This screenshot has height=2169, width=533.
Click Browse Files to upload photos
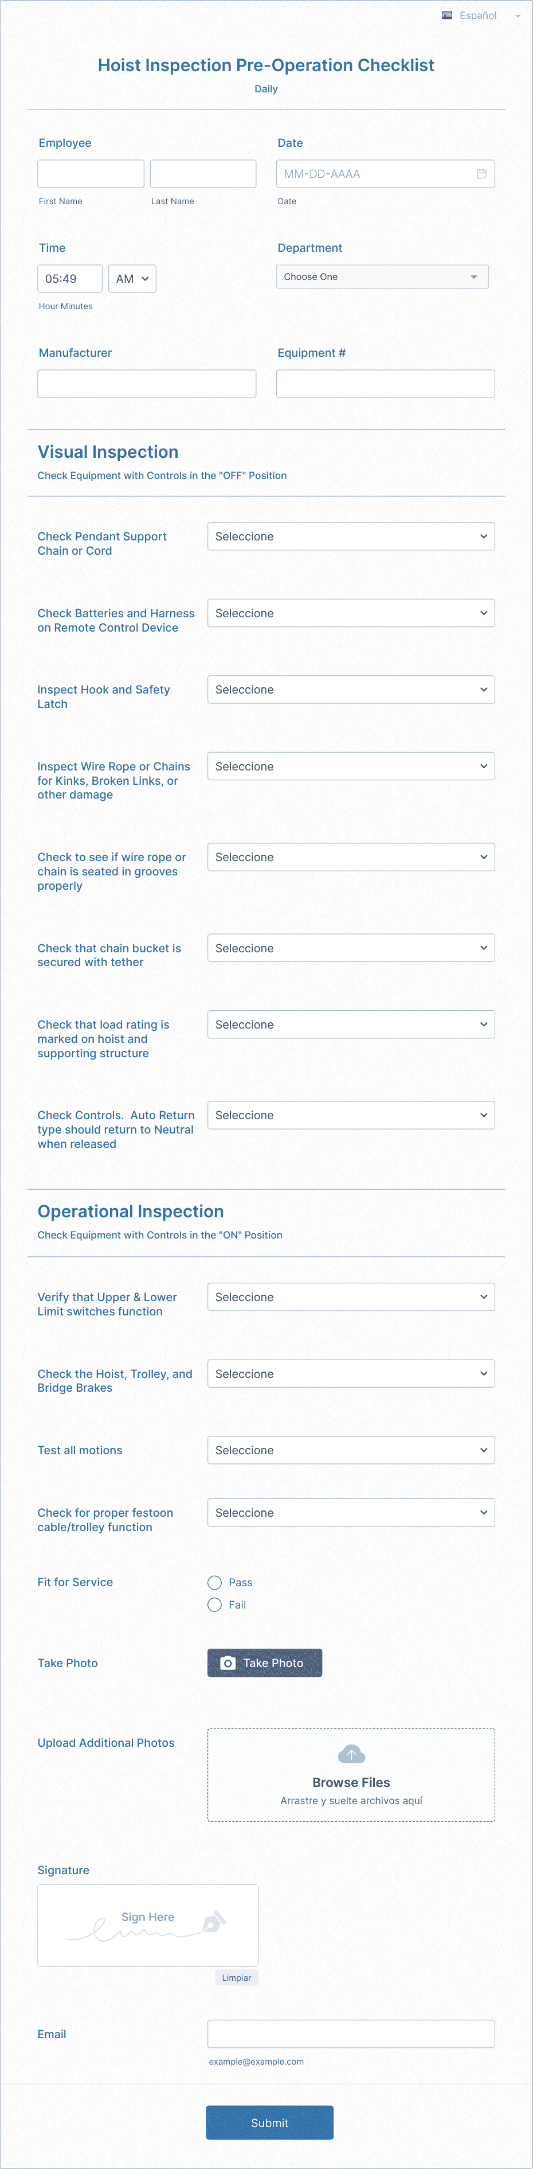(351, 1782)
